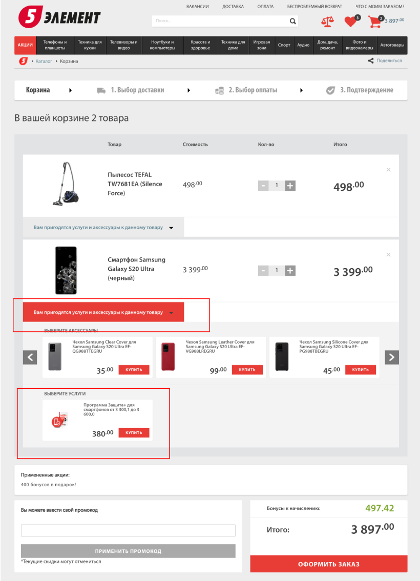This screenshot has height=581, width=420.
Task: Open Смартфон Samsung Galaxy S20 Ultra title
Action: click(137, 269)
